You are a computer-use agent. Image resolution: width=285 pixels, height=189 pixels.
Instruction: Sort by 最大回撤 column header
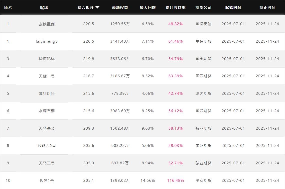point(147,7)
